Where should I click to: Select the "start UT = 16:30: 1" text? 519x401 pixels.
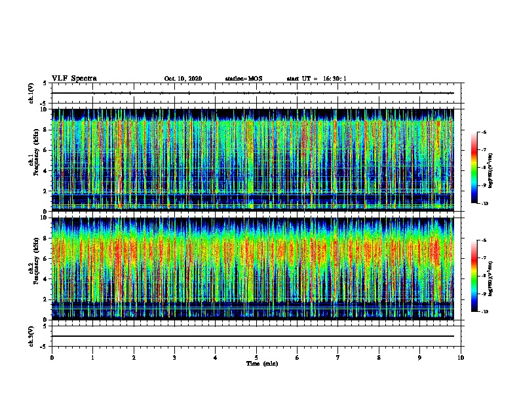click(317, 79)
